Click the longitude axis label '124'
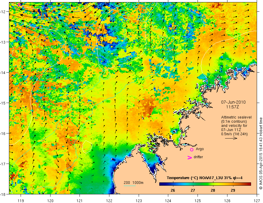This screenshot has height=203, width=263. point(168,201)
